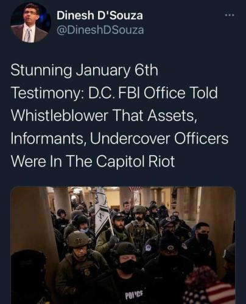
Task: Open the three-dot more options menu
Action: pos(230,15)
